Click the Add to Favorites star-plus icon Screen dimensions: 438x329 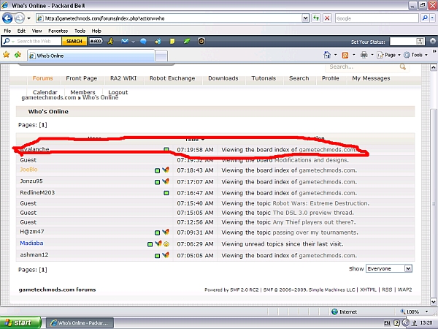click(x=18, y=55)
